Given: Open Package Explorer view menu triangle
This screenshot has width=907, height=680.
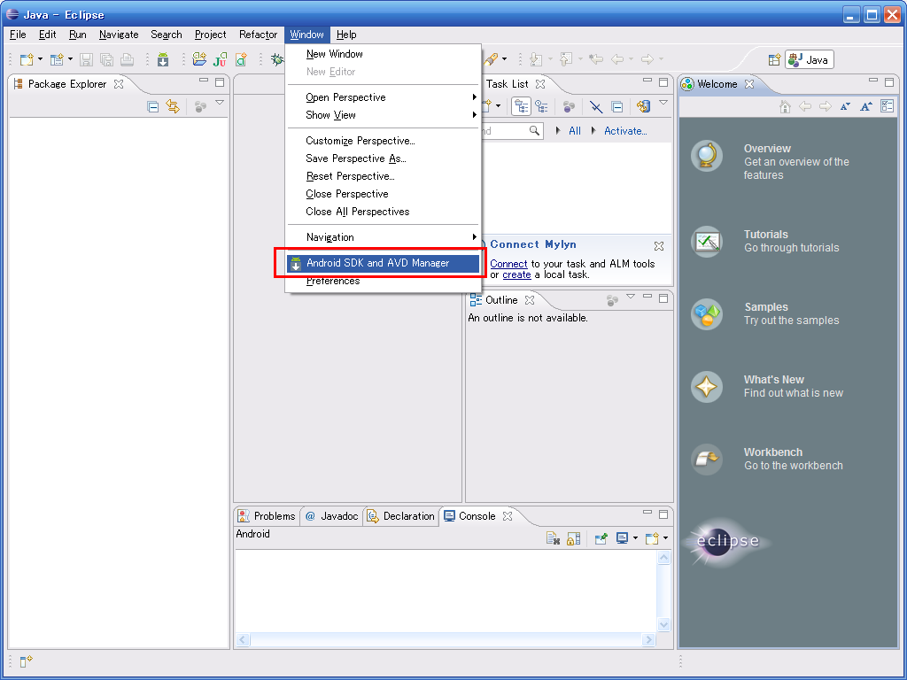Looking at the screenshot, I should pyautogui.click(x=220, y=103).
